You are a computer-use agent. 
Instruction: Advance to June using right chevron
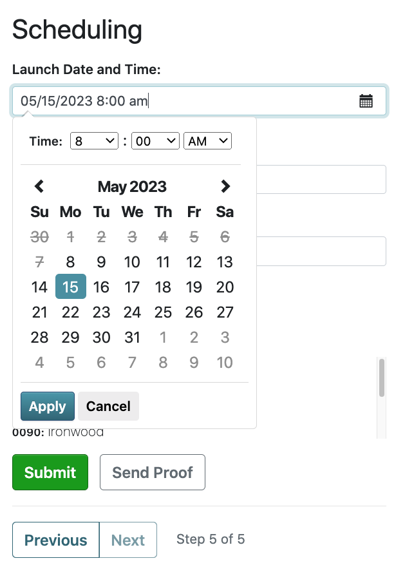click(x=225, y=186)
